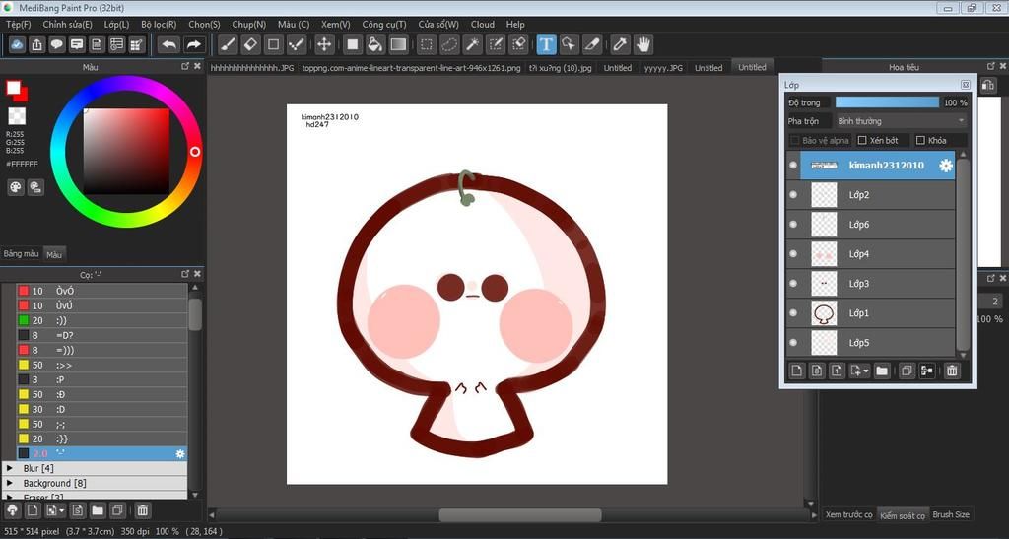The image size is (1009, 539).
Task: Select the Eraser tool in the toolbar
Action: 250,44
